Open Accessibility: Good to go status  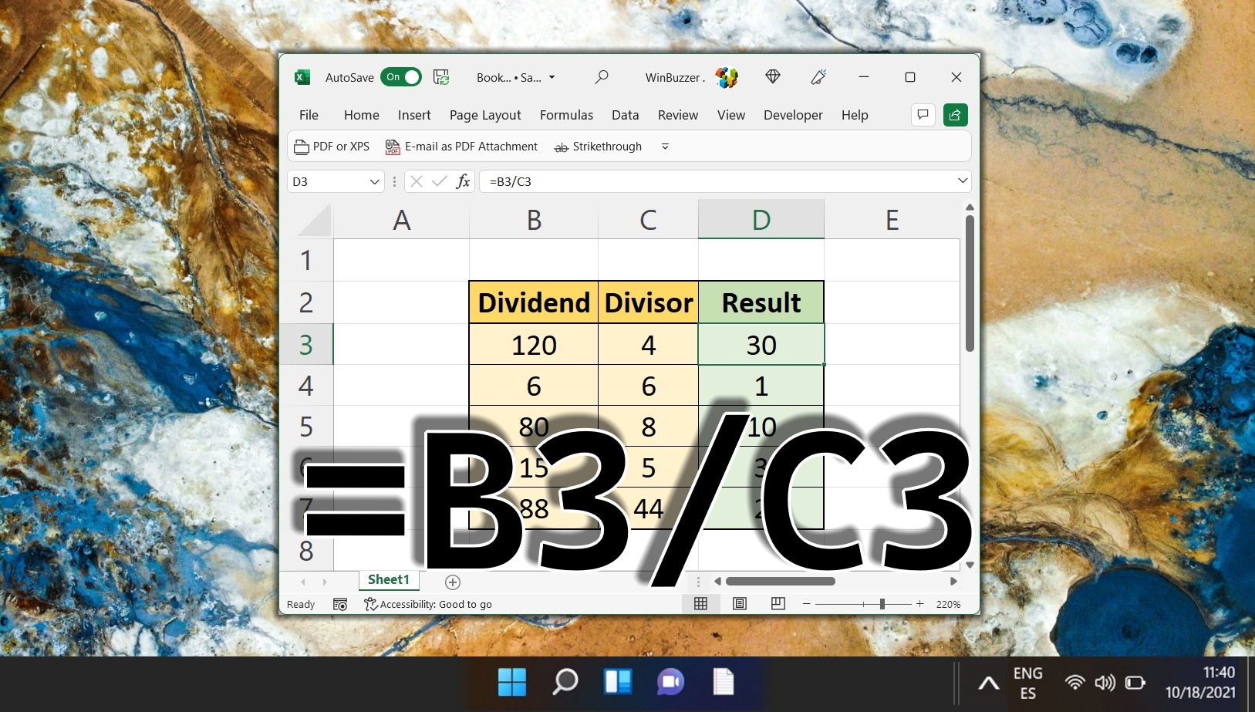[x=428, y=604]
